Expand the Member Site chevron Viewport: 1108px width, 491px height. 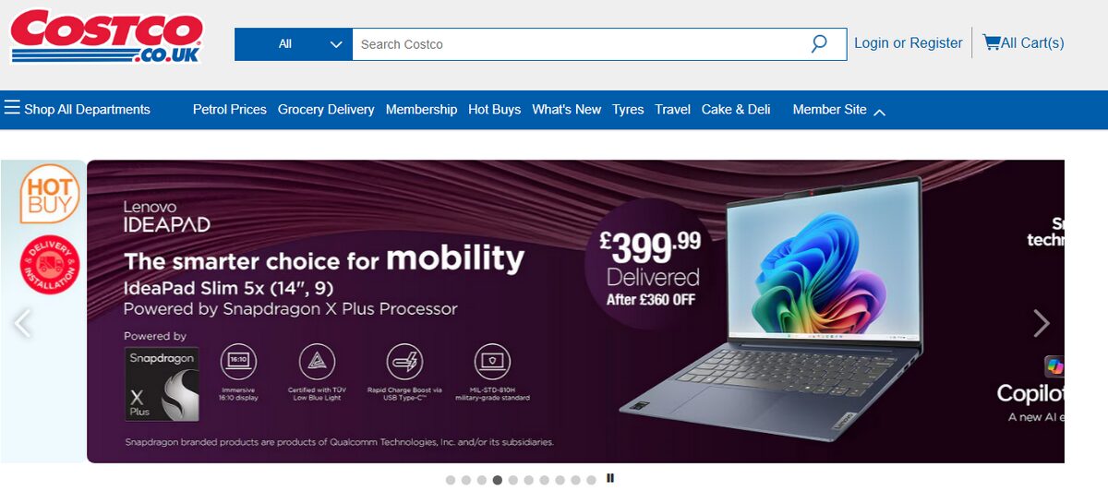879,112
